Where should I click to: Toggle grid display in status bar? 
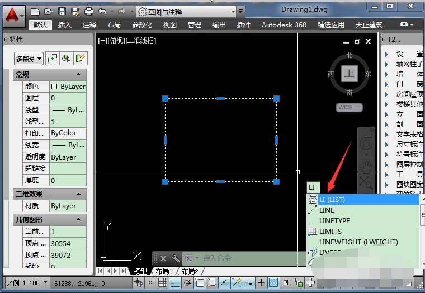pyautogui.click(x=161, y=283)
